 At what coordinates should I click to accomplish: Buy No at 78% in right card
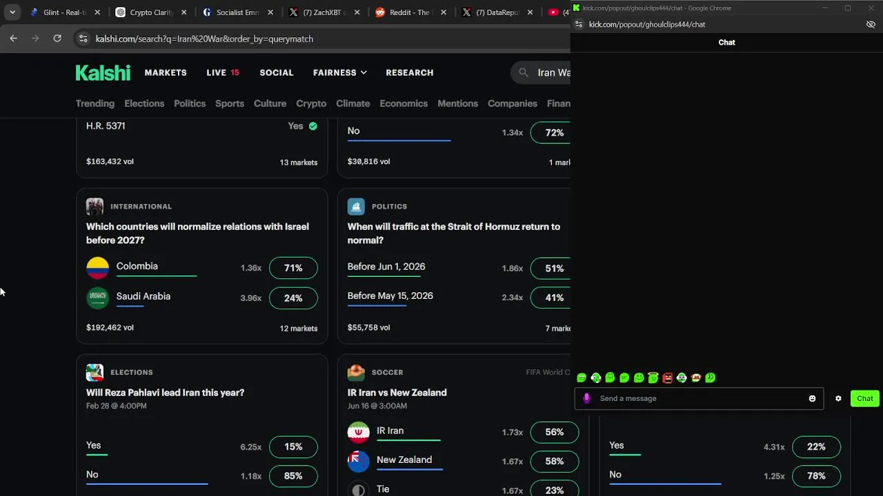coord(816,476)
